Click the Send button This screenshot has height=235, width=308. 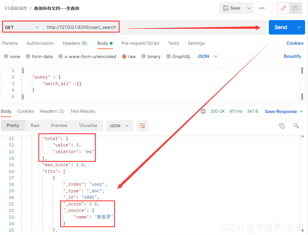280,27
